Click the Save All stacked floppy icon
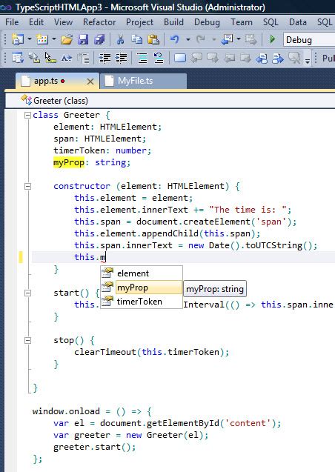This screenshot has height=472, width=335. coord(99,39)
